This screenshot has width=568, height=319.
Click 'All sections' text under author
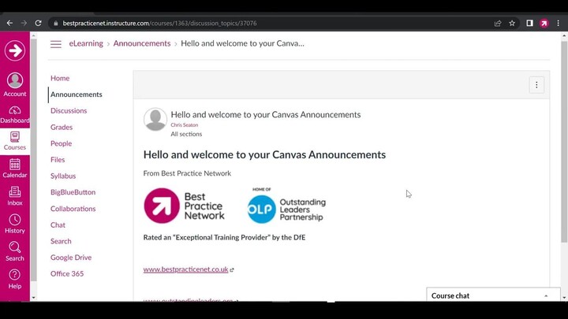[186, 134]
